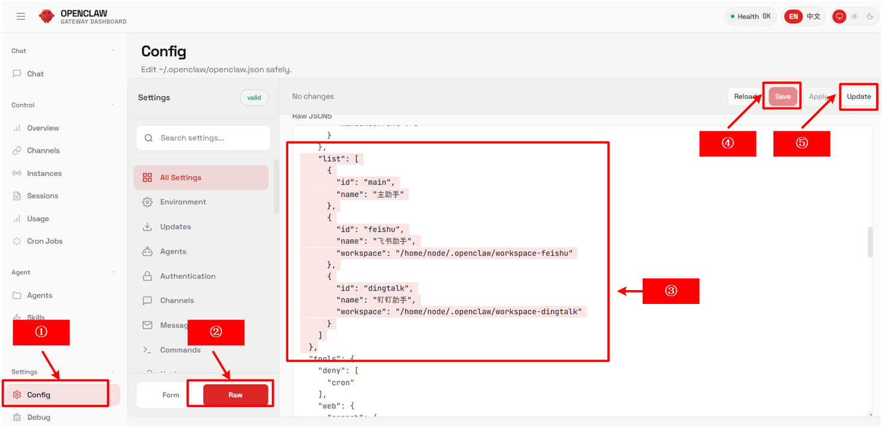
Task: Collapse the Control sidebar section
Action: [x=113, y=105]
